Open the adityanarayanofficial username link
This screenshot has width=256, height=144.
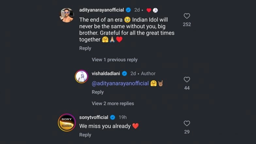102,10
